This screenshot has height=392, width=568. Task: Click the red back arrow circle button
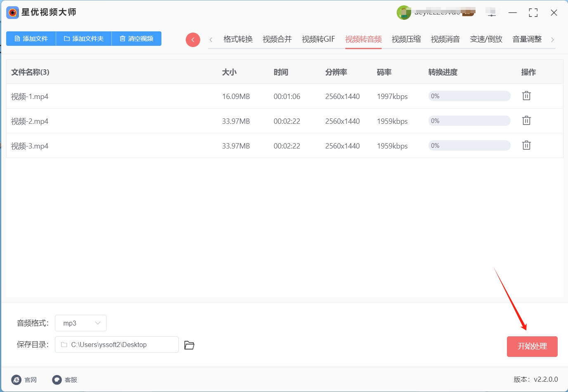tap(193, 40)
